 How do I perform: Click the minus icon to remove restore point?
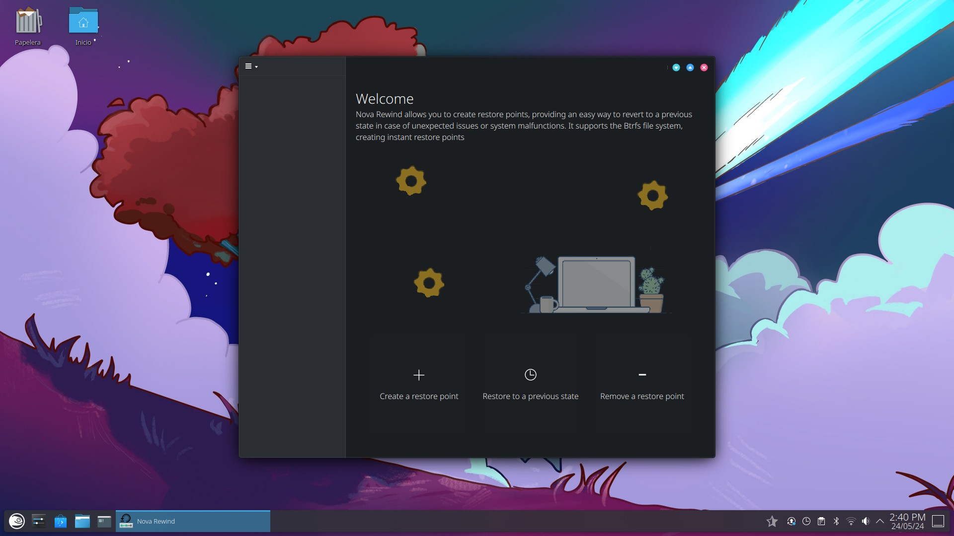click(x=642, y=375)
